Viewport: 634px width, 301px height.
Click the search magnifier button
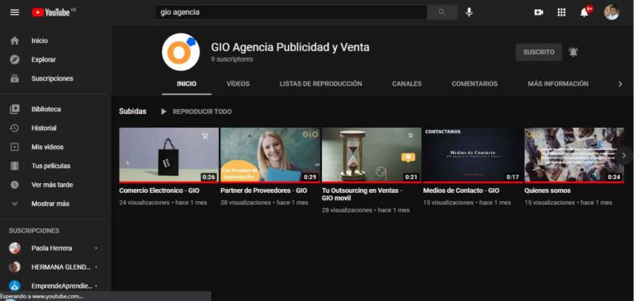(x=442, y=12)
